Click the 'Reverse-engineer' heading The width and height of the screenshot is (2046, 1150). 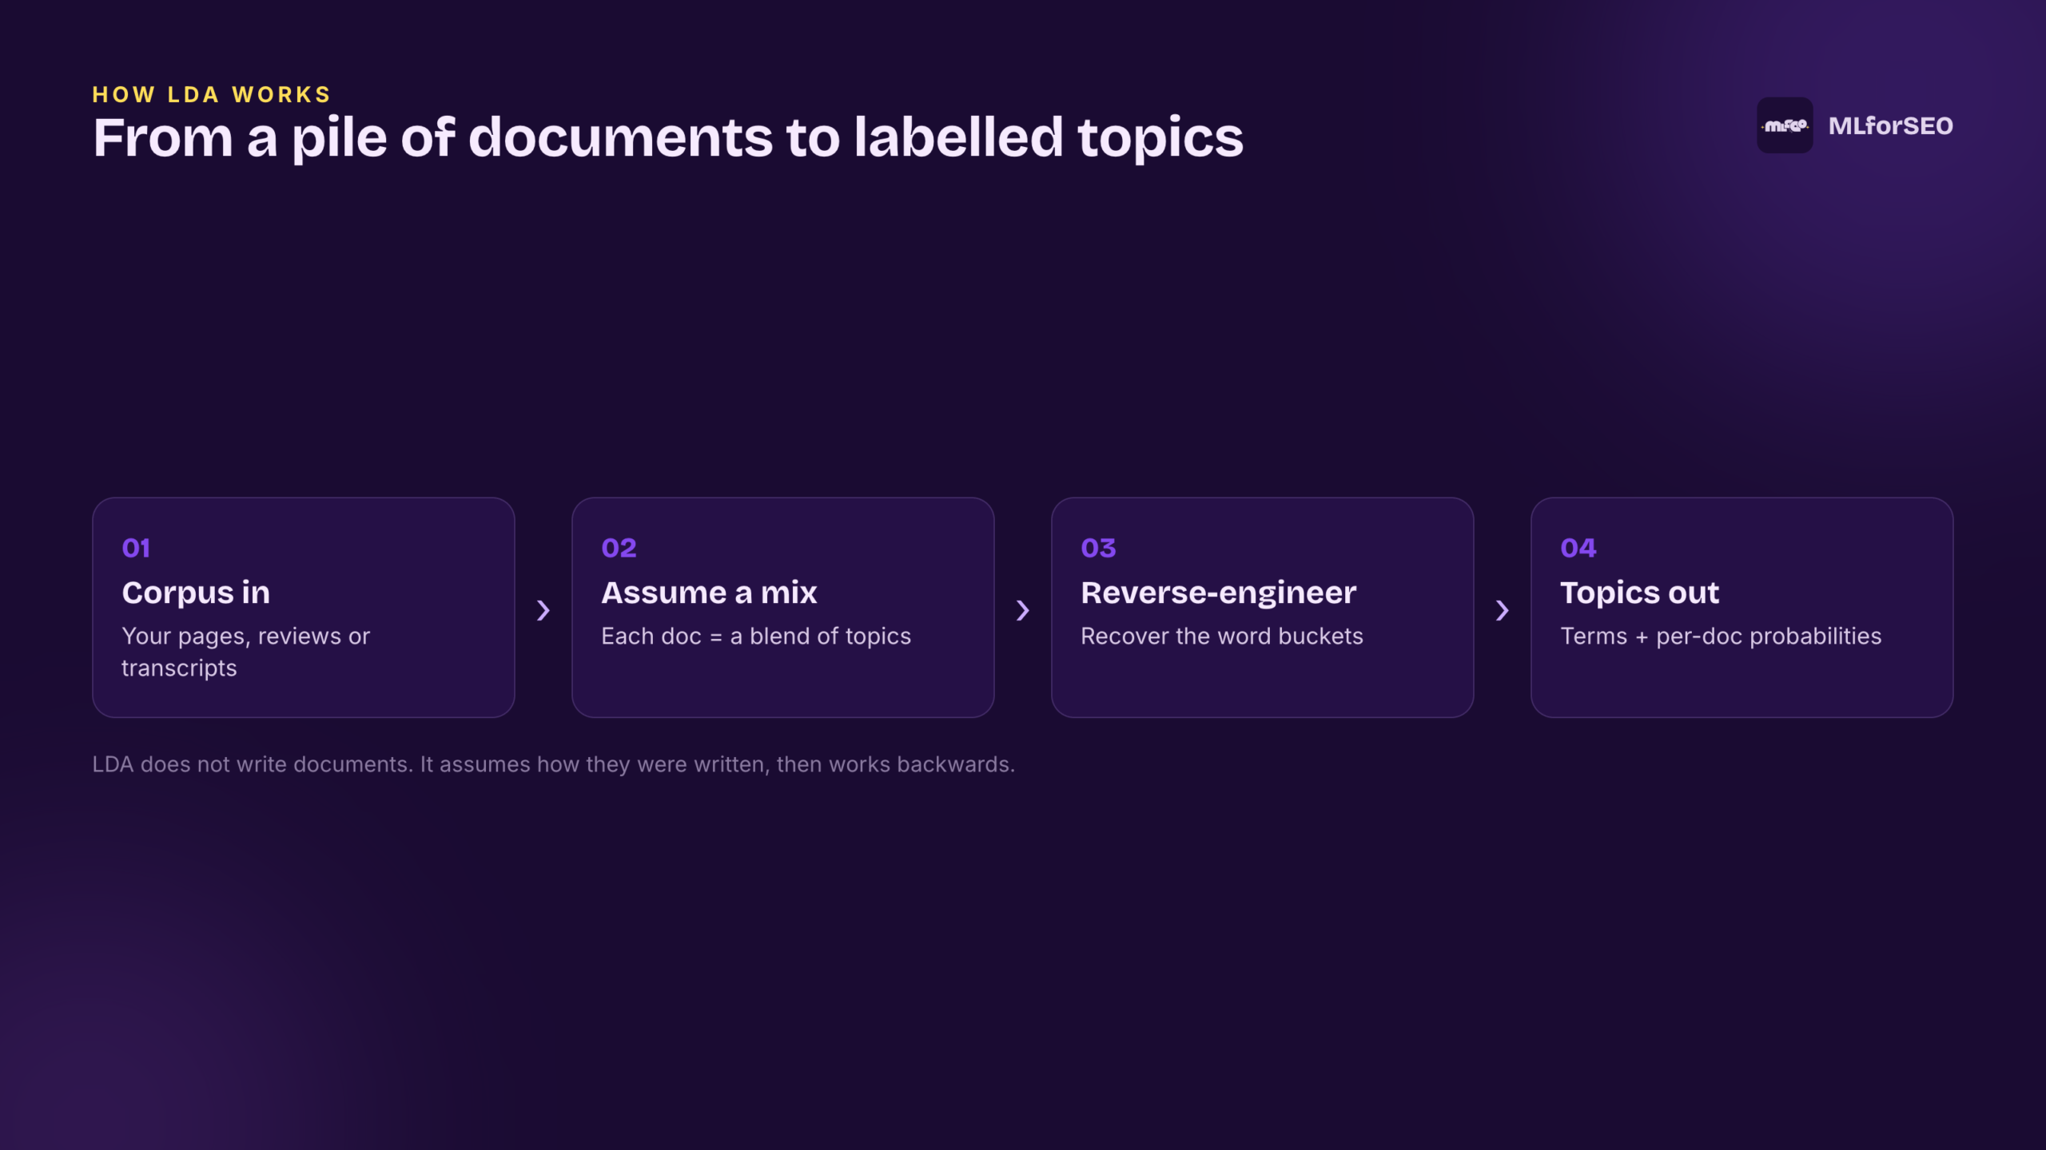pyautogui.click(x=1218, y=593)
